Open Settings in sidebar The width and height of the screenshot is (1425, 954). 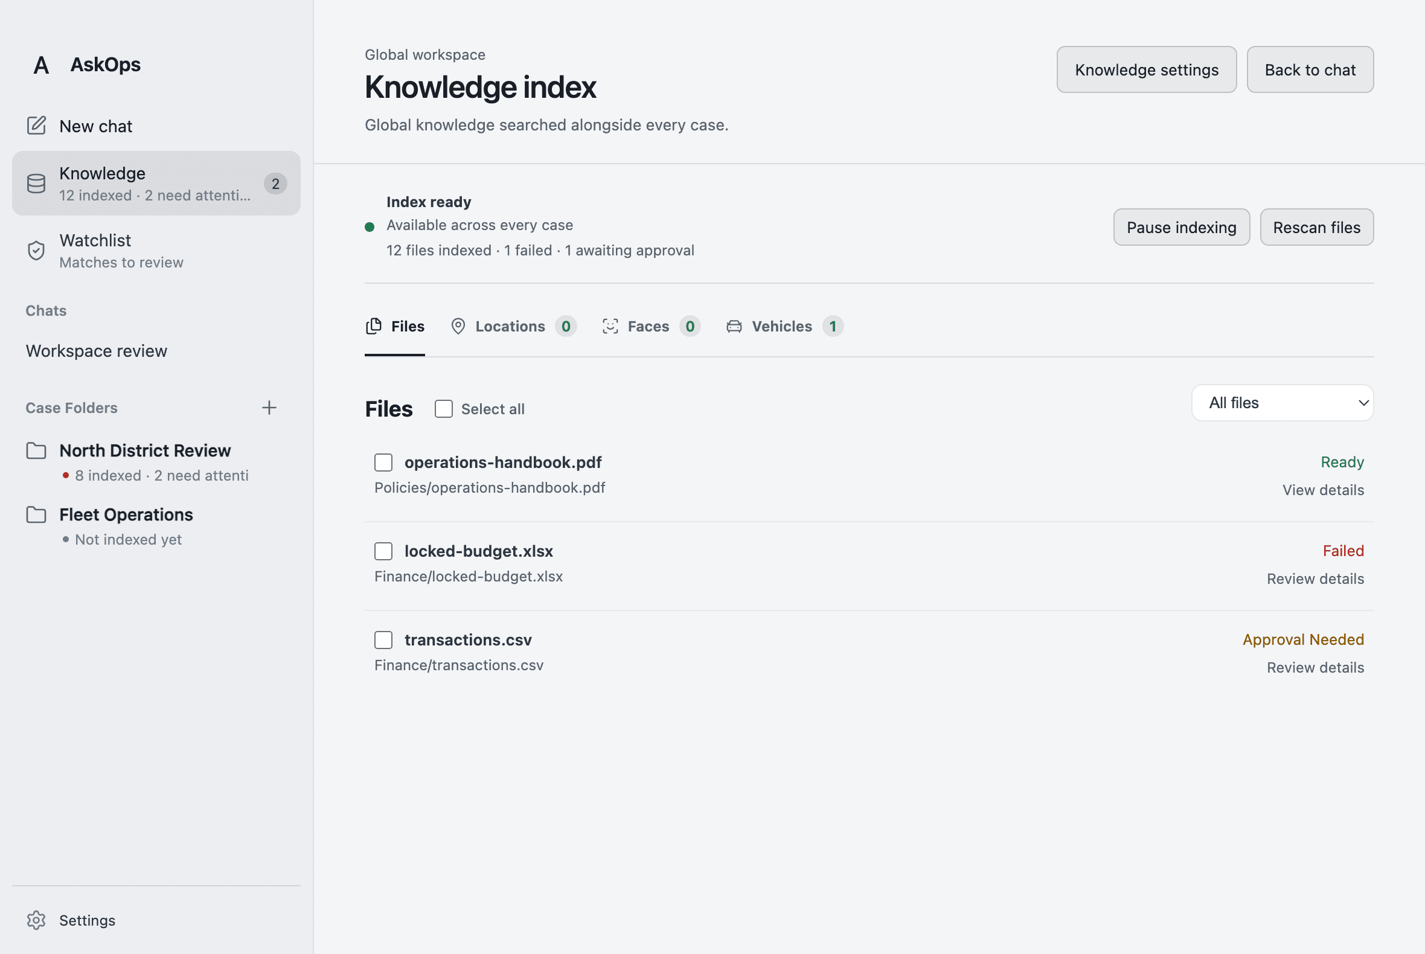(x=156, y=920)
